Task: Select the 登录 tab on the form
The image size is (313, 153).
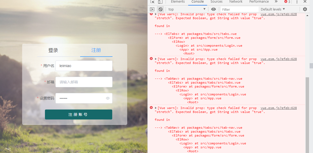Action: 53,50
